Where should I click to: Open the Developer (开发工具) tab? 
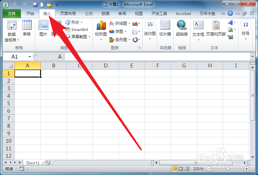tap(159, 13)
